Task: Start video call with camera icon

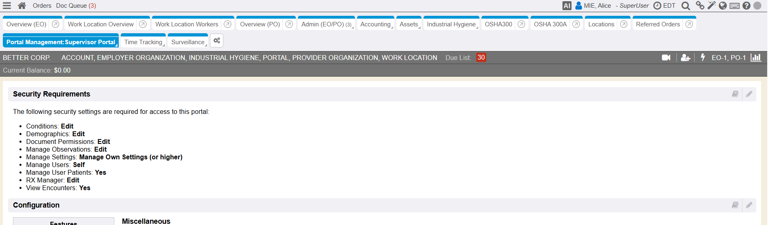Action: (666, 58)
